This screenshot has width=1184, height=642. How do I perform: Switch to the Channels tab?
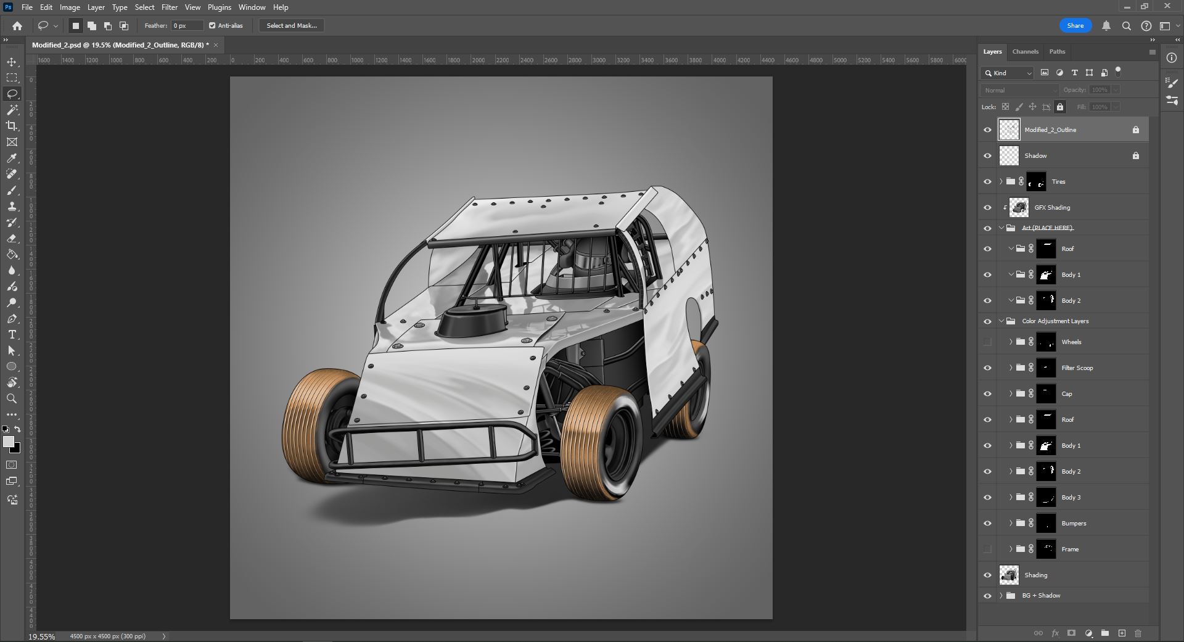[x=1025, y=52]
